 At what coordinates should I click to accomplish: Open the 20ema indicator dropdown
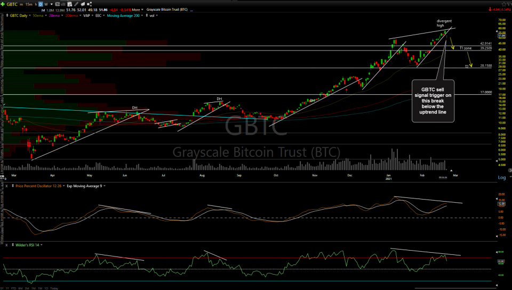pos(62,15)
